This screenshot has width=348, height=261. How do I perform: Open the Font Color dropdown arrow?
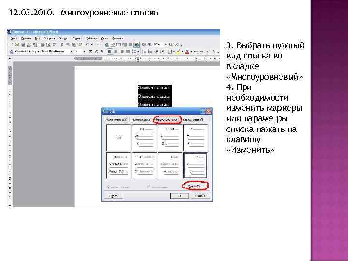[x=191, y=52]
